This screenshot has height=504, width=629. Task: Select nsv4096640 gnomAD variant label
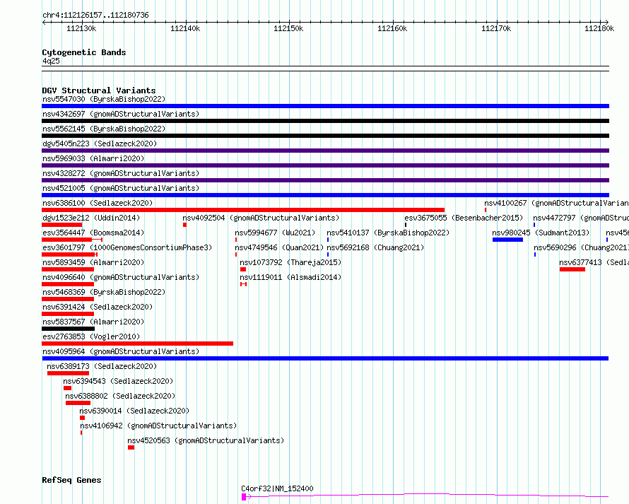(121, 277)
